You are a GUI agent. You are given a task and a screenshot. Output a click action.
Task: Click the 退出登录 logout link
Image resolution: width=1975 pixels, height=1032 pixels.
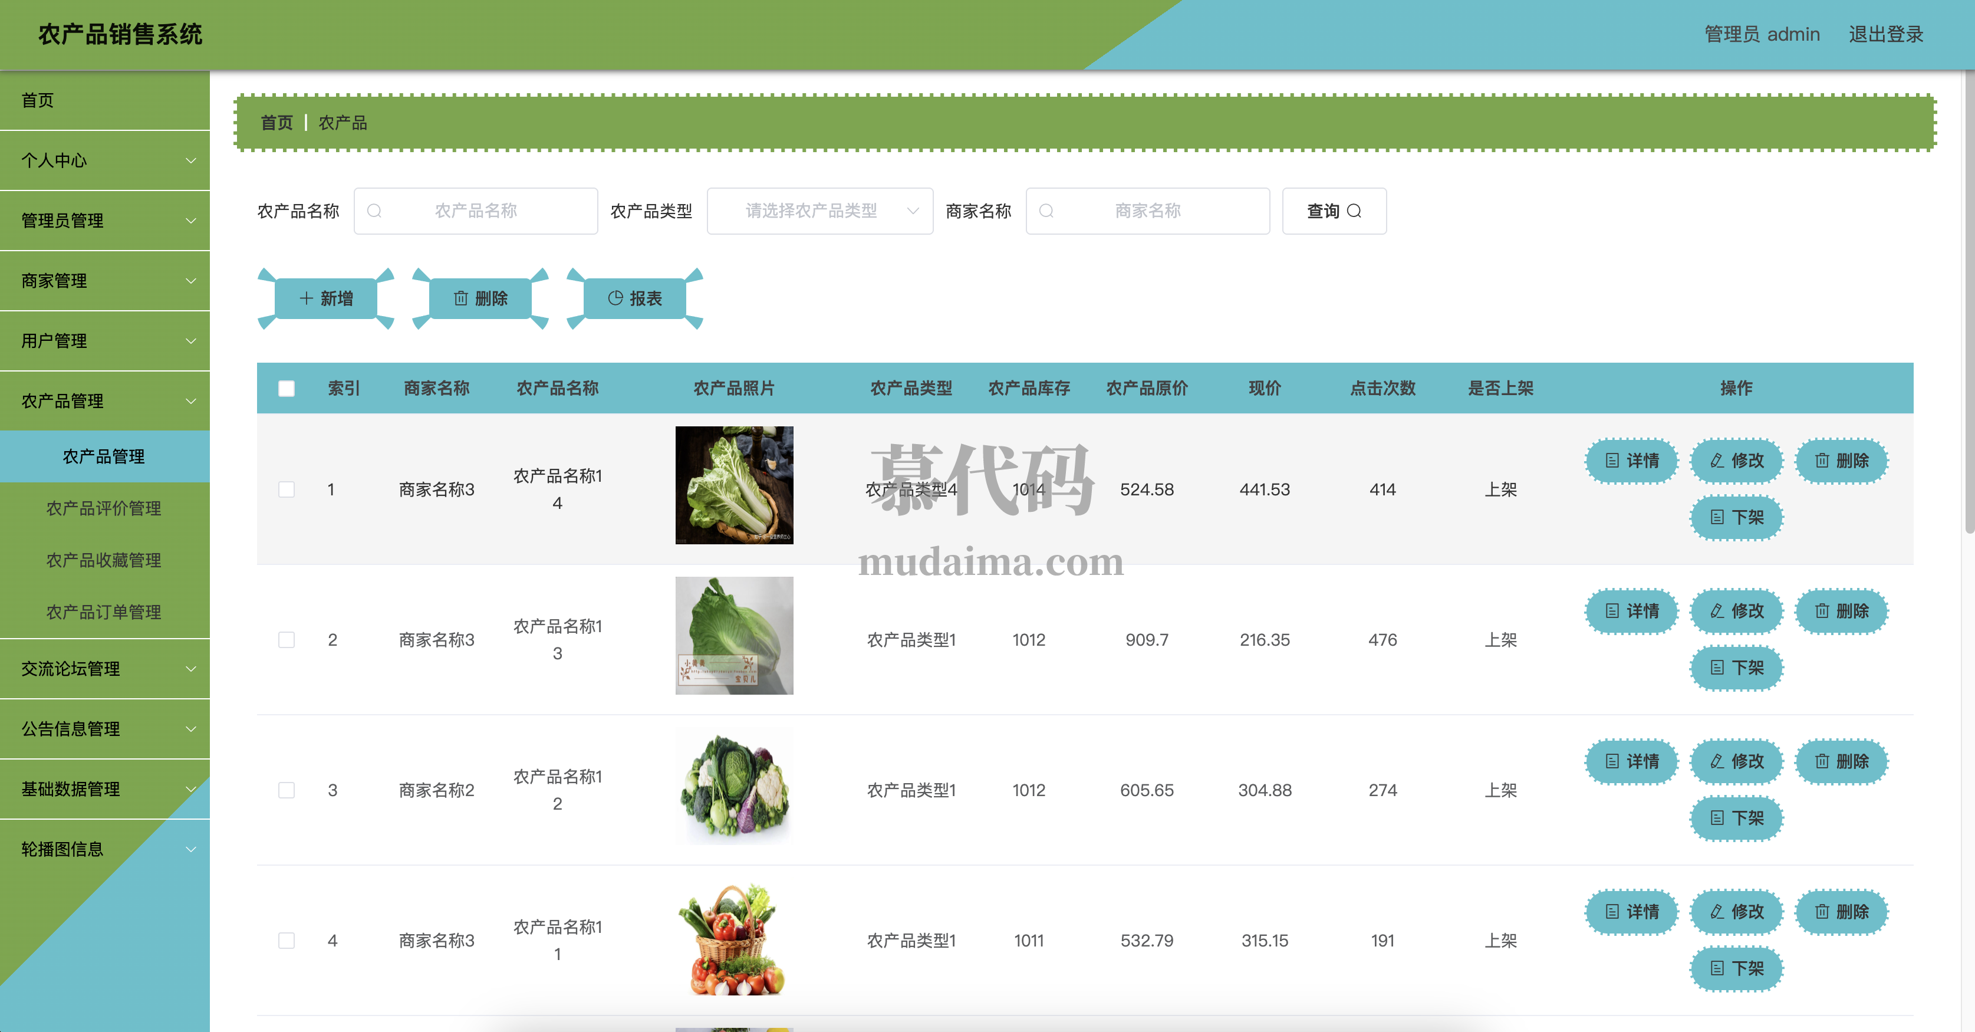pos(1885,35)
